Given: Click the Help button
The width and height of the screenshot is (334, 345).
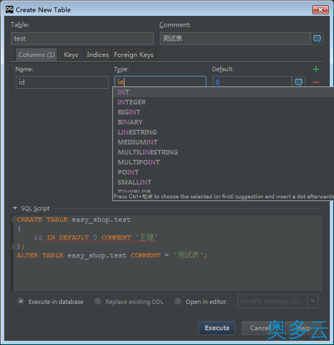Looking at the screenshot, I should click(x=303, y=328).
